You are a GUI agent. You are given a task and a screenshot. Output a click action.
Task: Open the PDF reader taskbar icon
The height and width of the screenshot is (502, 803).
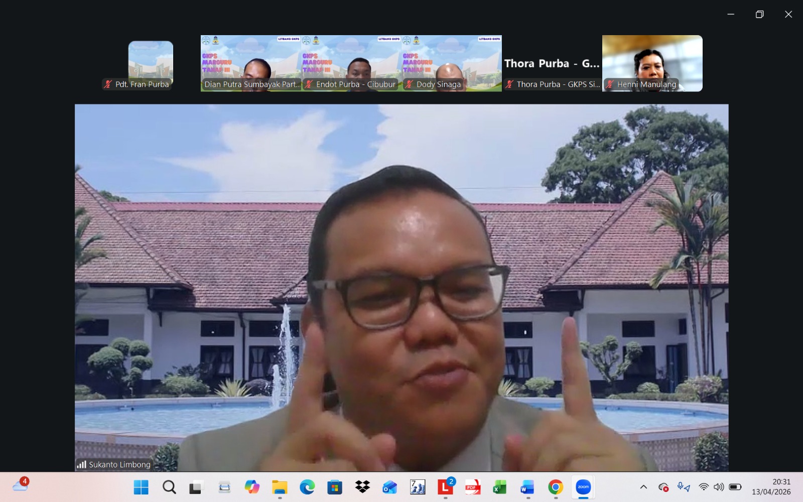472,487
